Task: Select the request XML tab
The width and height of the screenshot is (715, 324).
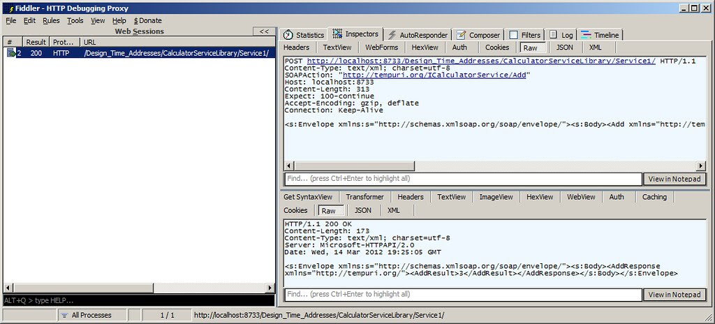Action: 596,47
